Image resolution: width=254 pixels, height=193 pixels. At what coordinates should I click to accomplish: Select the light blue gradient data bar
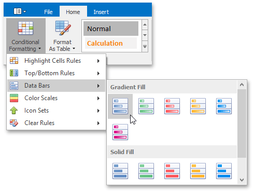[x=224, y=106]
